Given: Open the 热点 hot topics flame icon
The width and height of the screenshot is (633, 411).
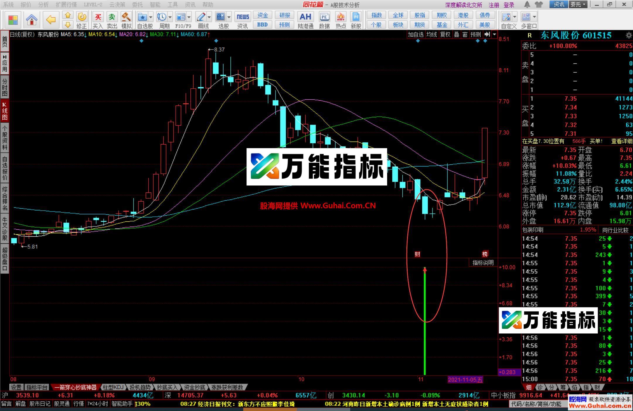Looking at the screenshot, I should 341,17.
